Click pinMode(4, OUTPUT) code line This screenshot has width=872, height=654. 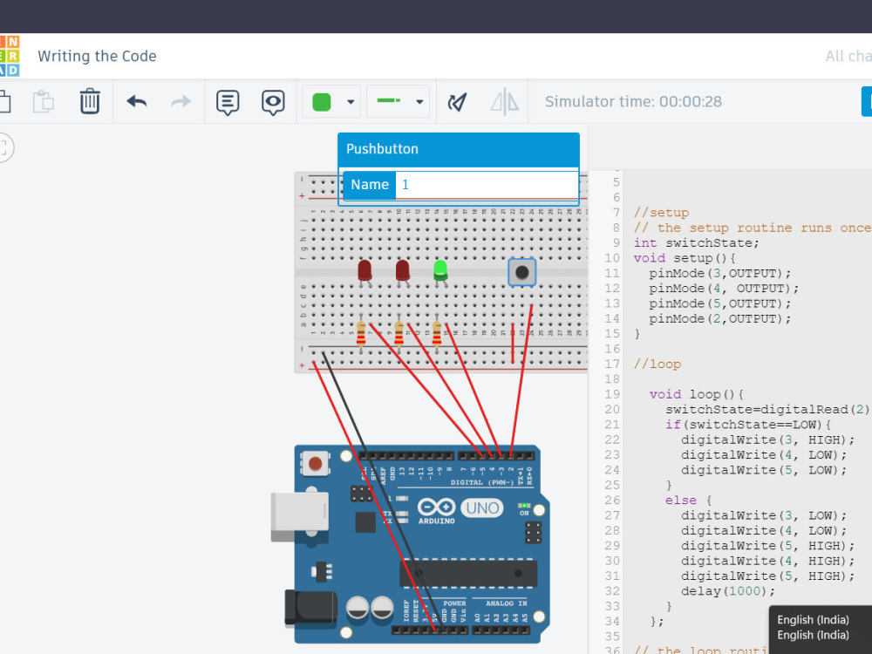[x=724, y=289]
